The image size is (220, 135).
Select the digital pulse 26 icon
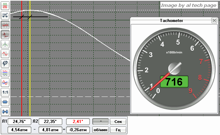pyautogui.click(x=5, y=5)
